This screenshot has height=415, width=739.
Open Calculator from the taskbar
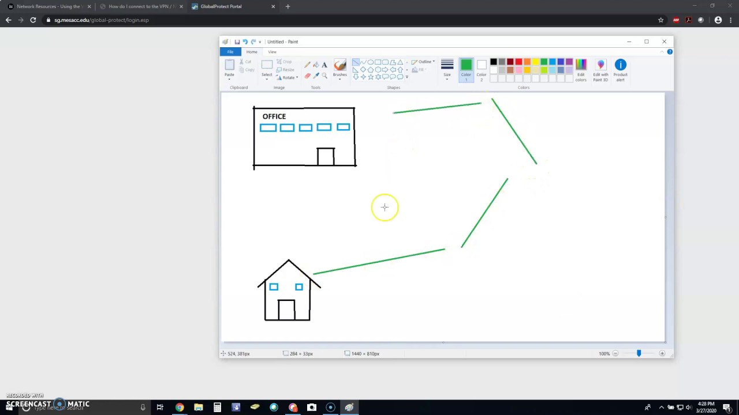217,408
